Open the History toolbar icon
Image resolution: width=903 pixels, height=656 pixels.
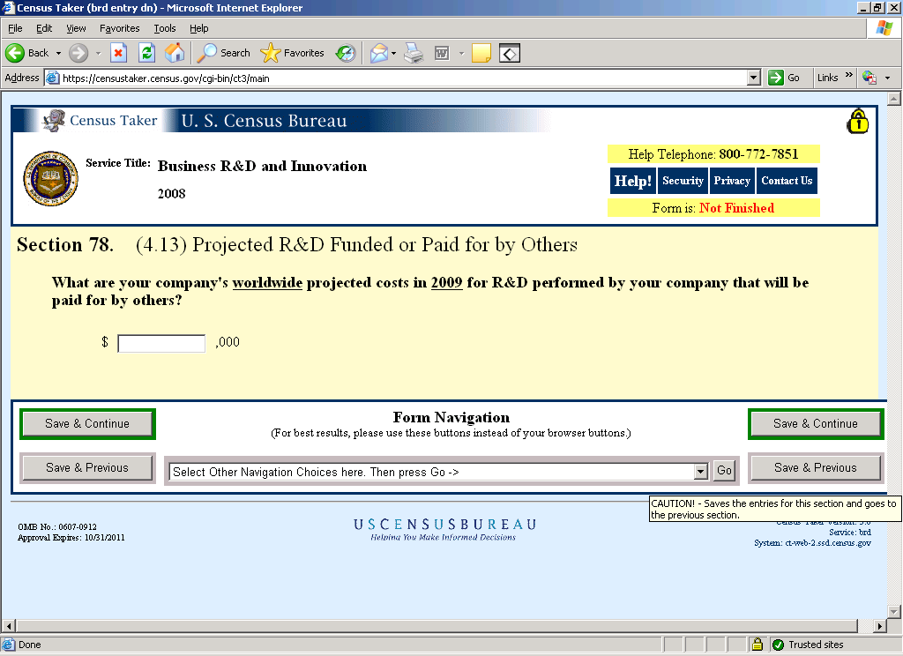(x=346, y=53)
